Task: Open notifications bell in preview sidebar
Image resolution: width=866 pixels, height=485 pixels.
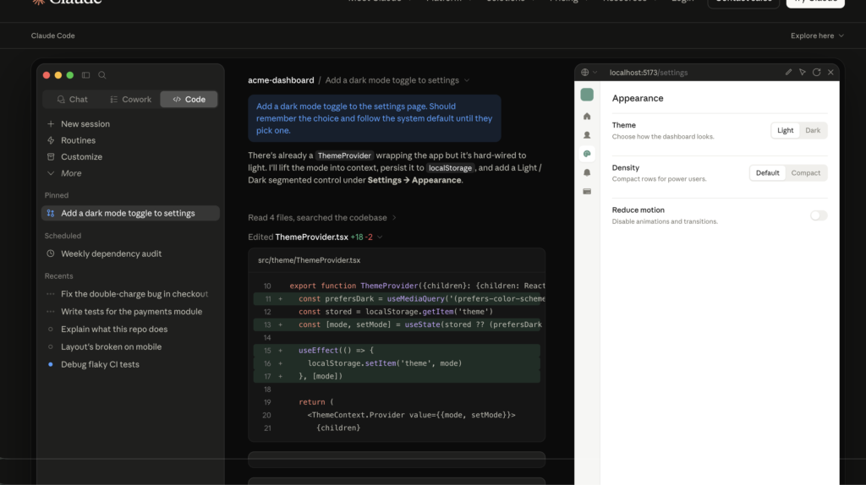Action: [587, 172]
